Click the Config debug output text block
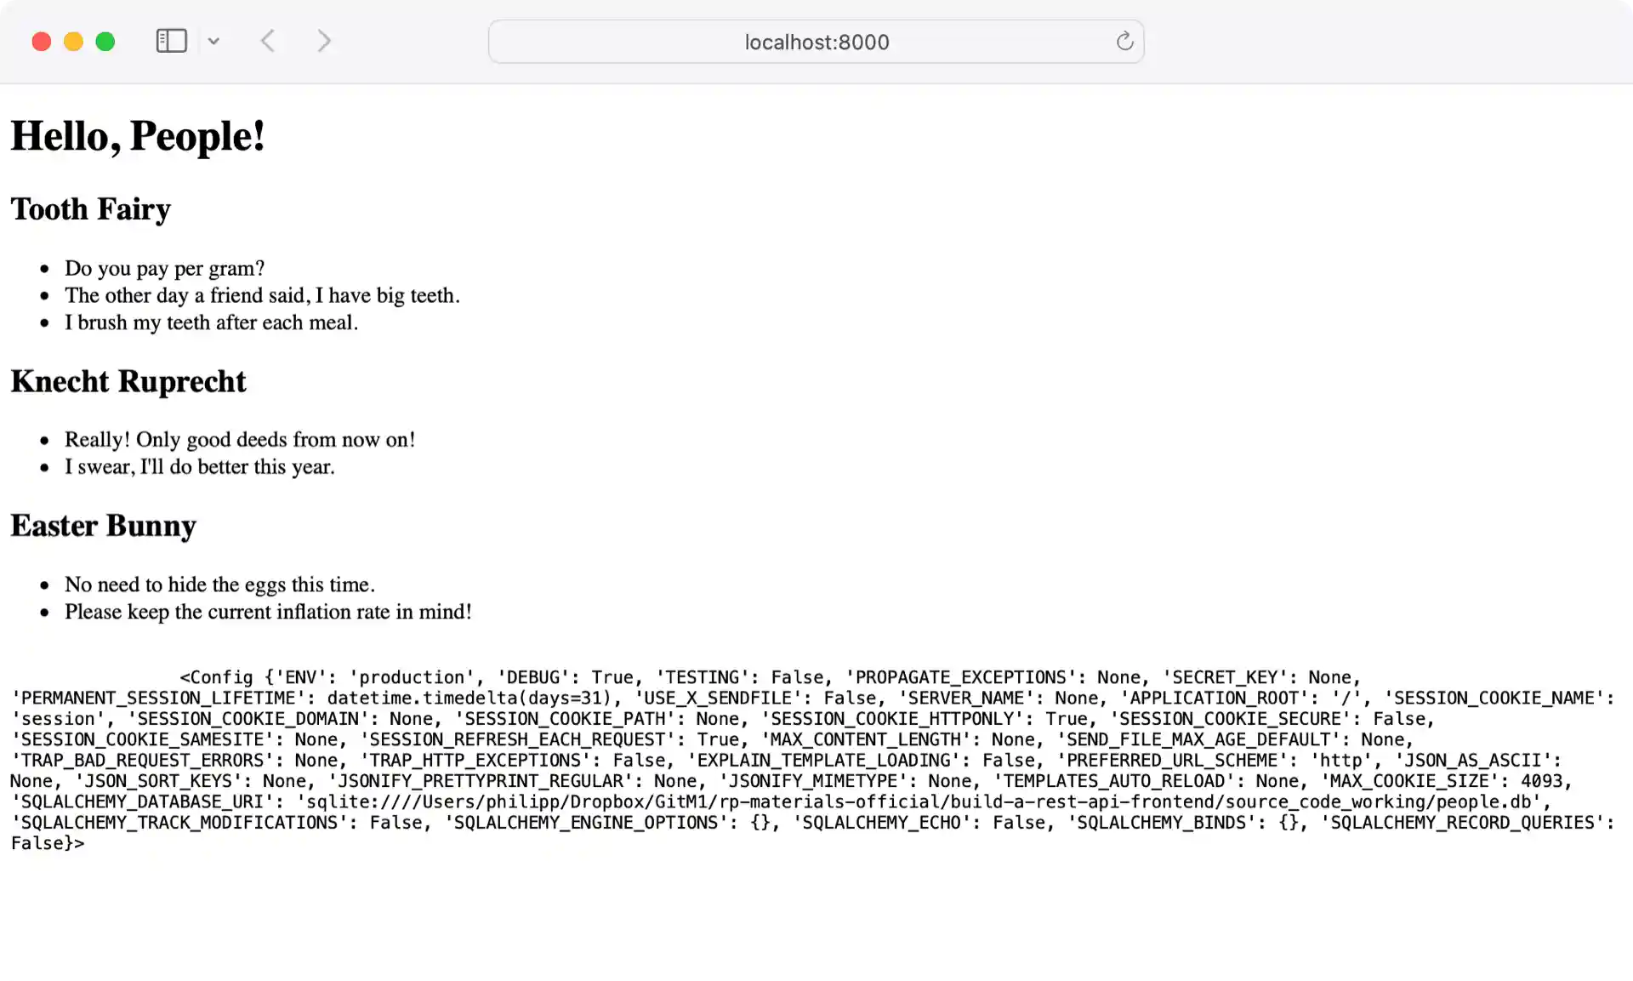 click(x=808, y=760)
